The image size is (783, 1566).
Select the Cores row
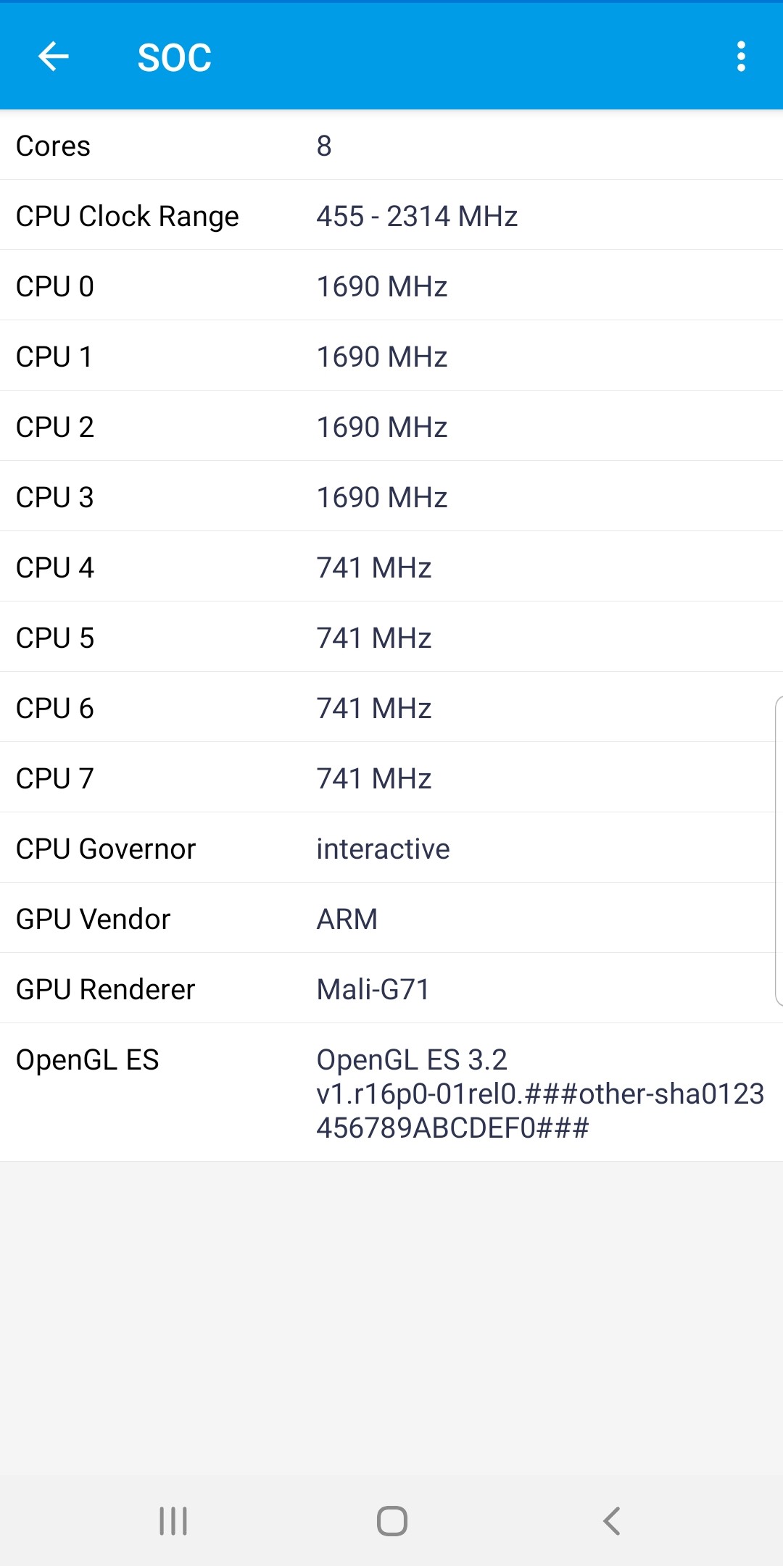(x=391, y=146)
